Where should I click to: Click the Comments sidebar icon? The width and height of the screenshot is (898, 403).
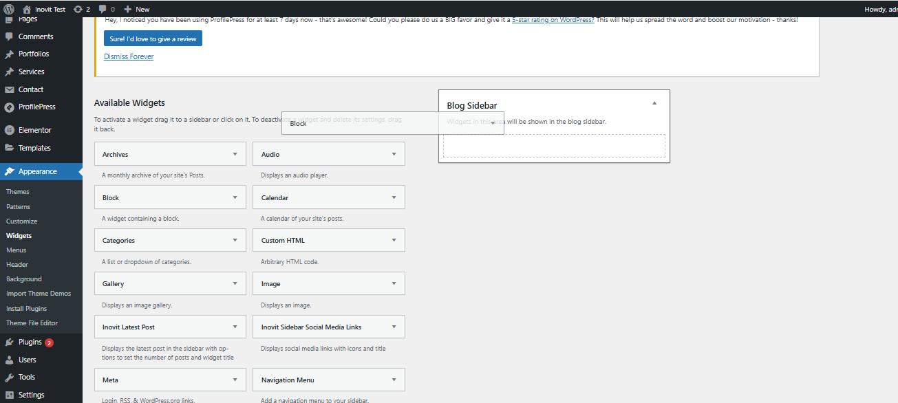[9, 36]
